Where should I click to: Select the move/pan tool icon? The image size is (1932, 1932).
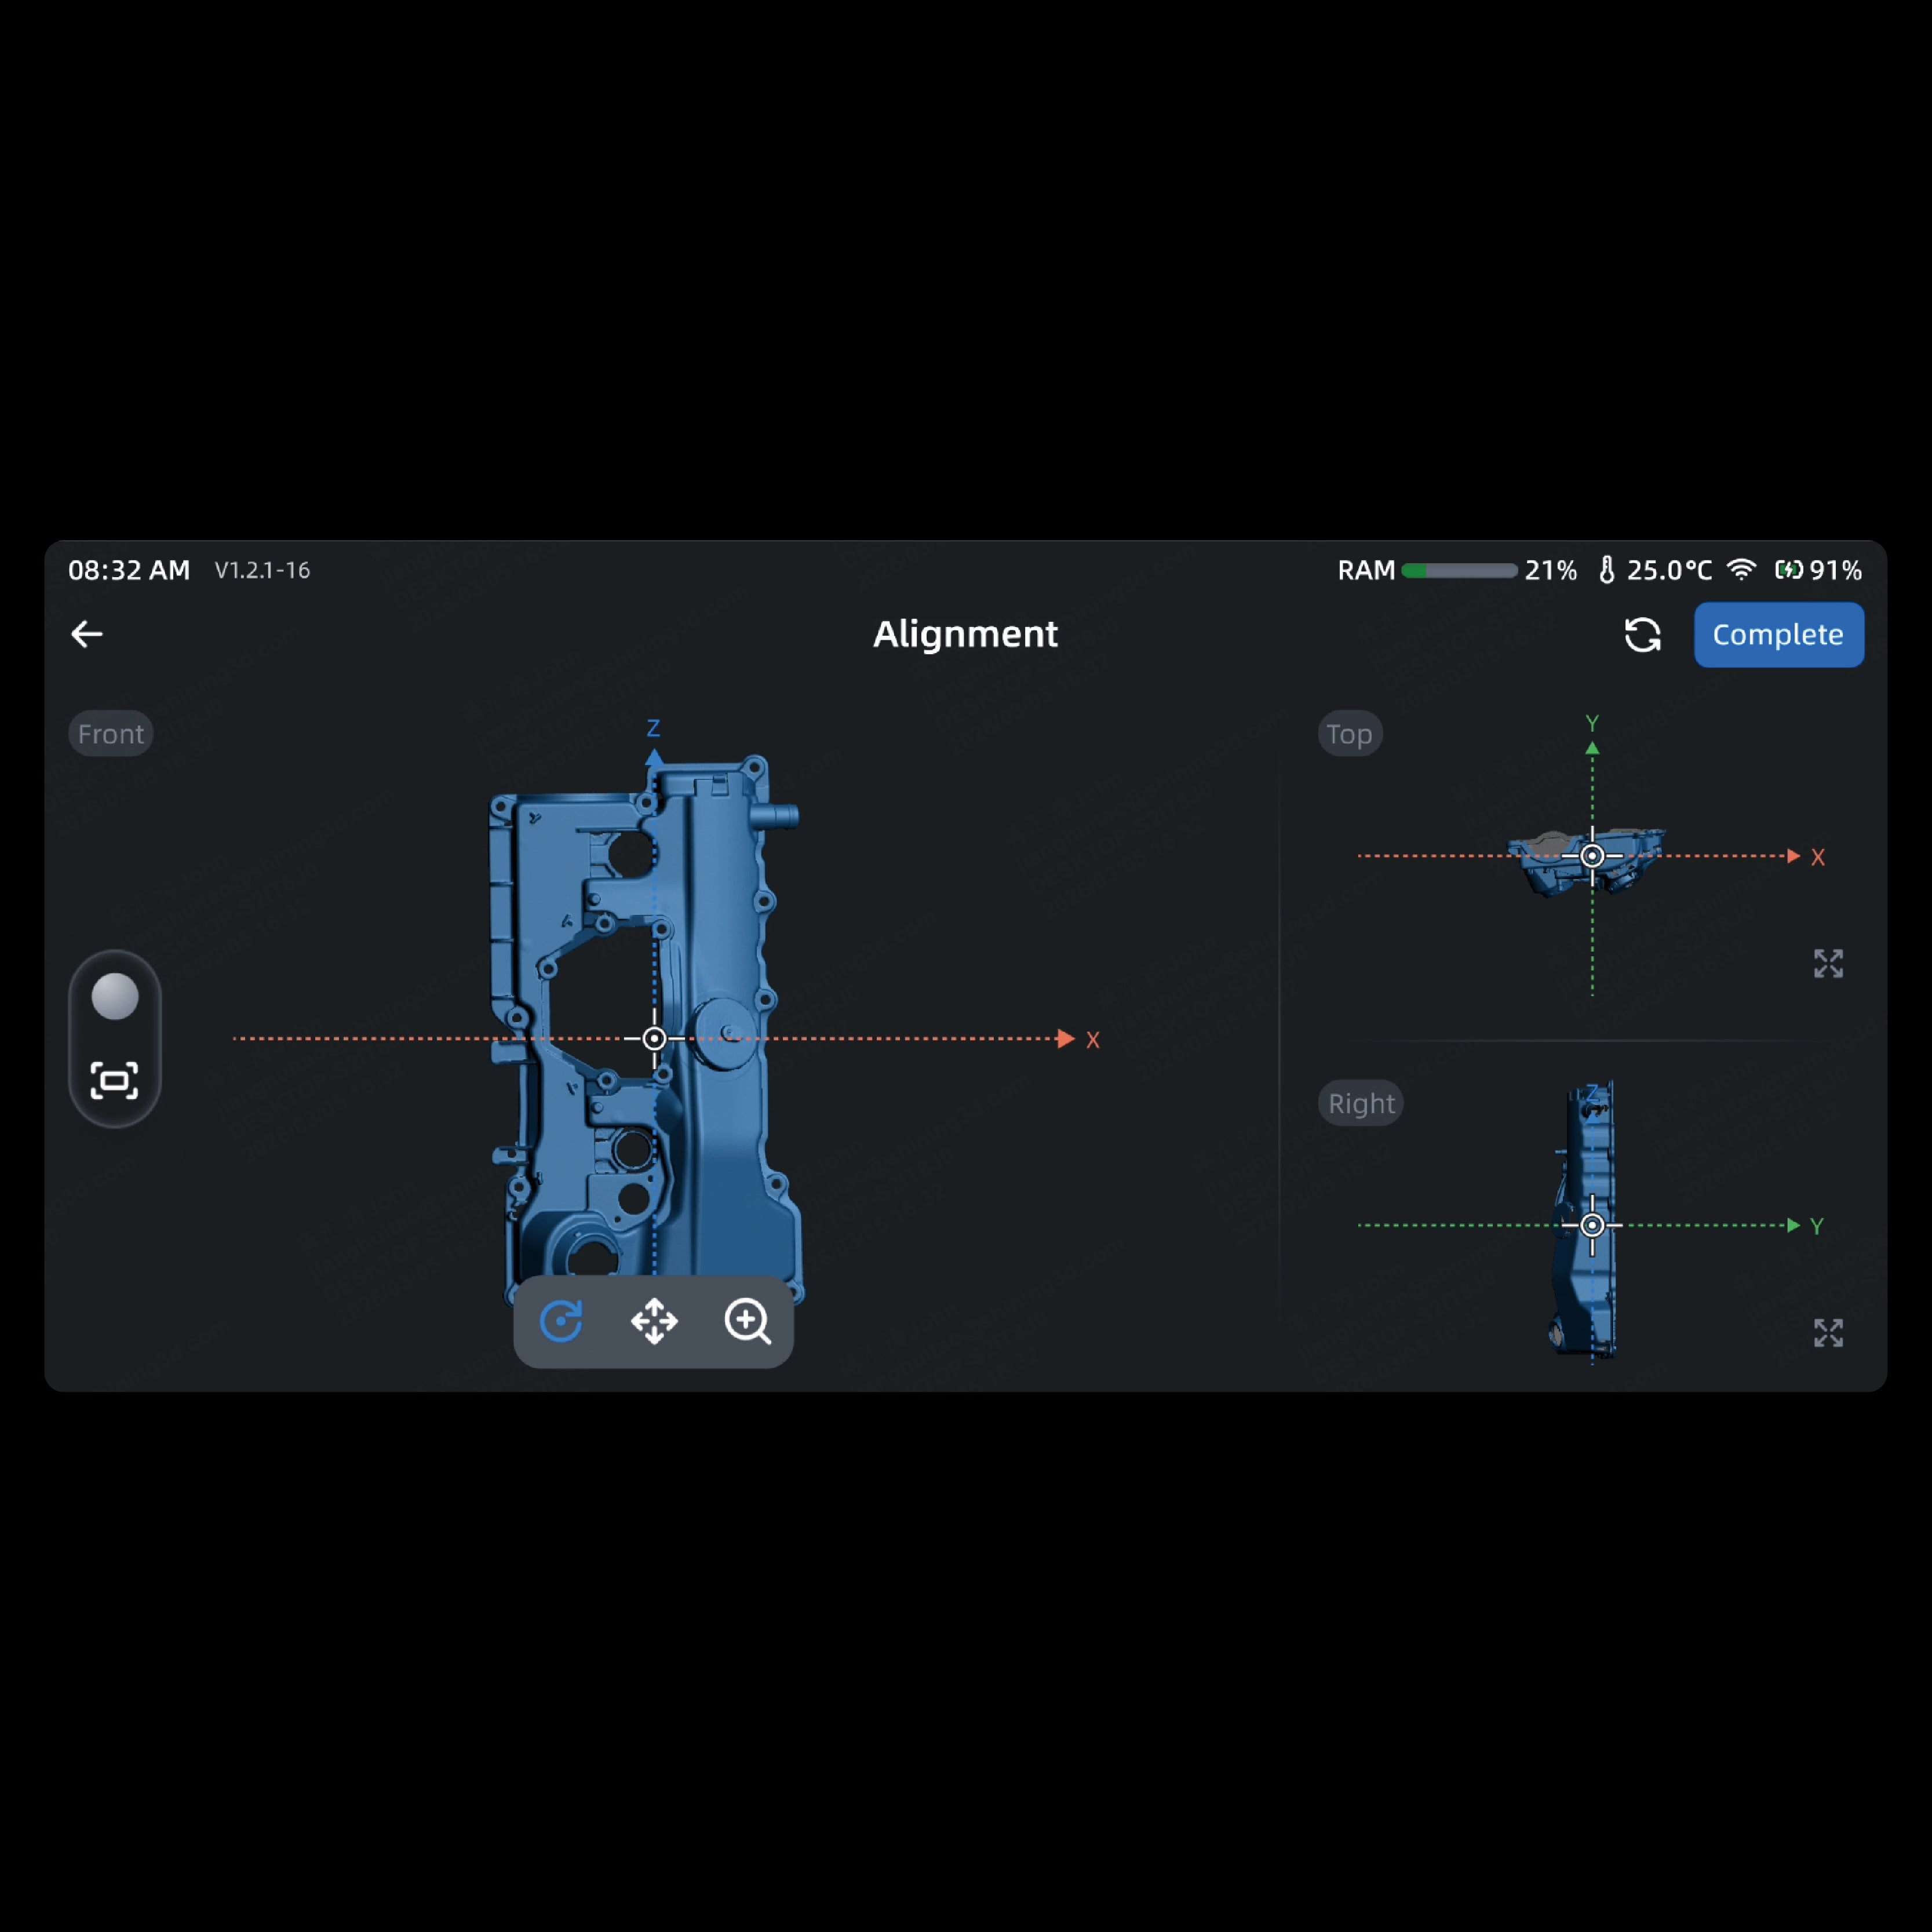tap(654, 1321)
